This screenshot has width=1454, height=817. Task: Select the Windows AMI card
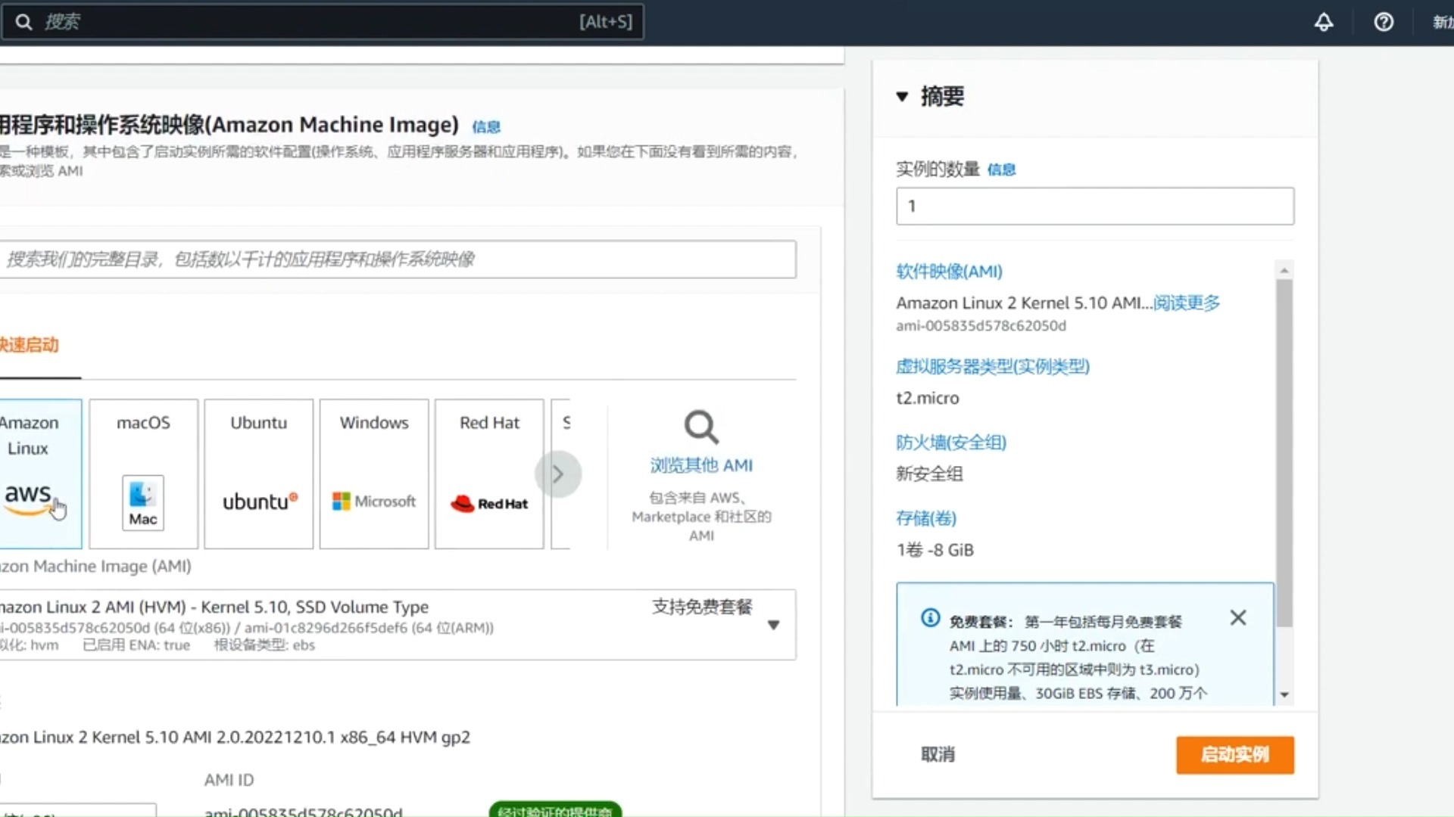click(x=373, y=473)
